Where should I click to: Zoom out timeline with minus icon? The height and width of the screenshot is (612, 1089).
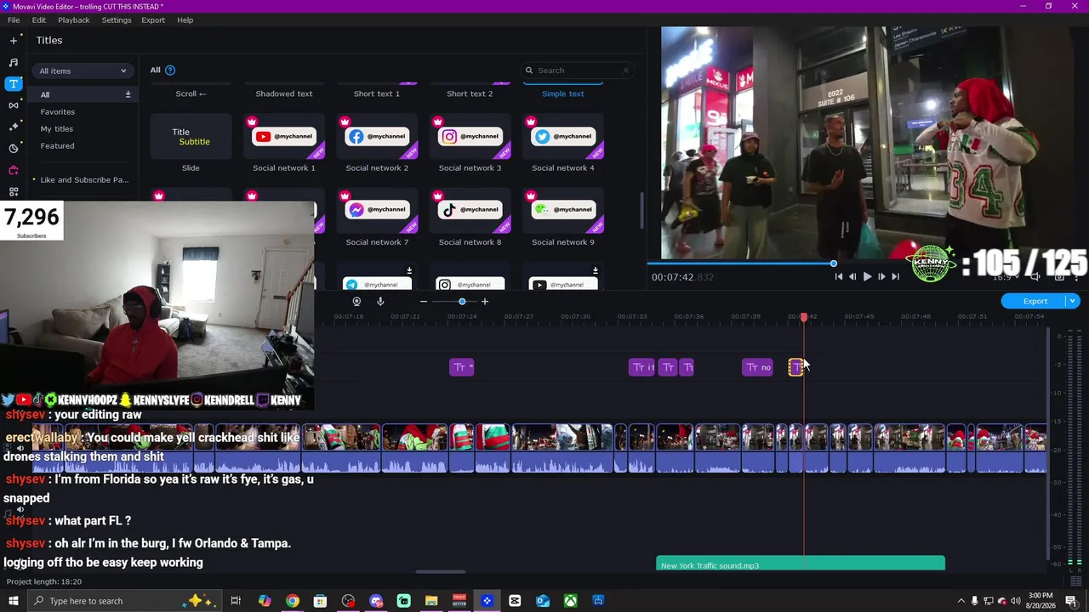[423, 302]
